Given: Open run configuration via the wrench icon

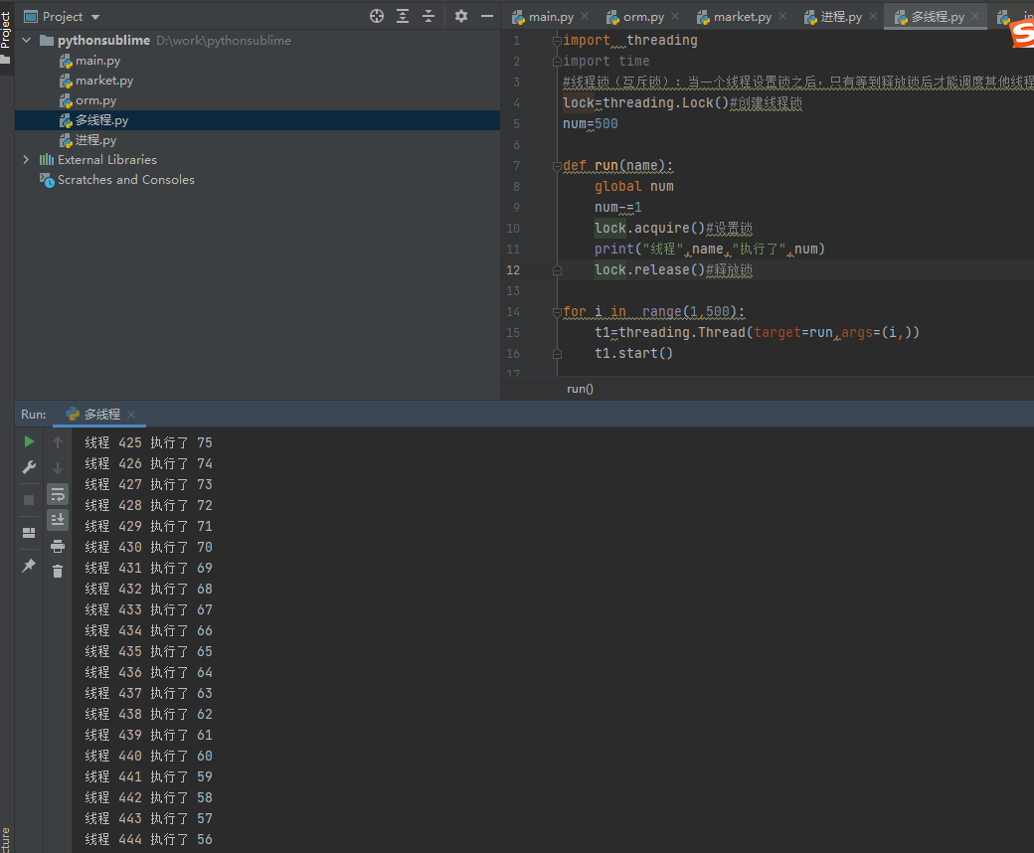Looking at the screenshot, I should 29,467.
